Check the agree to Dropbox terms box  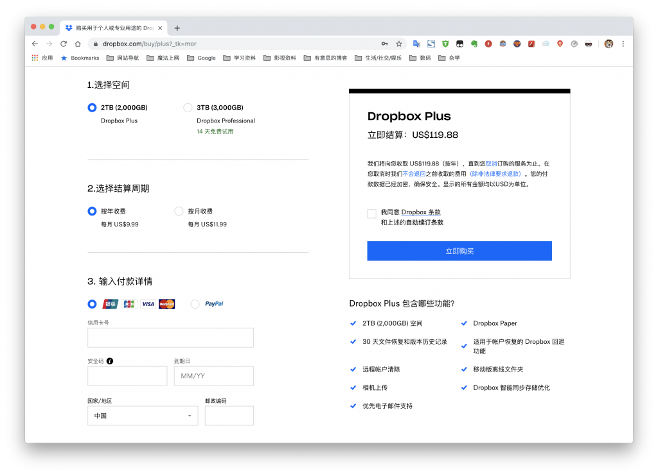(371, 214)
